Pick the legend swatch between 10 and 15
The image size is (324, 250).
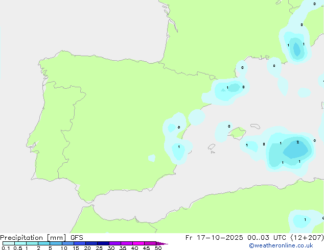[x=68, y=243]
